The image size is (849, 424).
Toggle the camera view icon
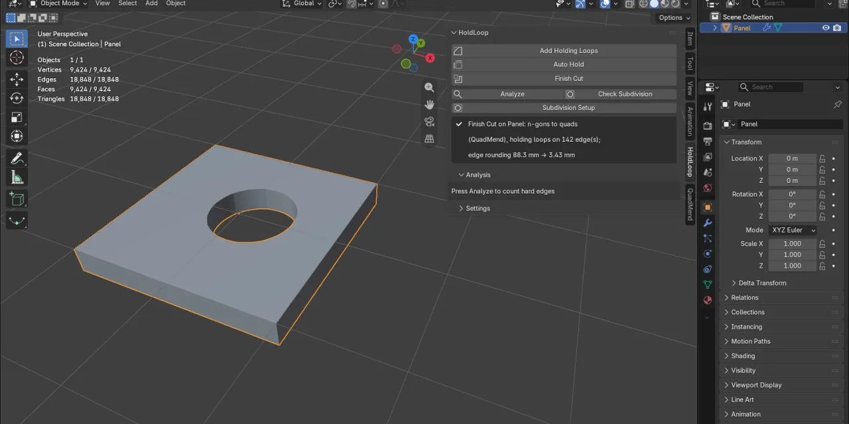click(430, 122)
